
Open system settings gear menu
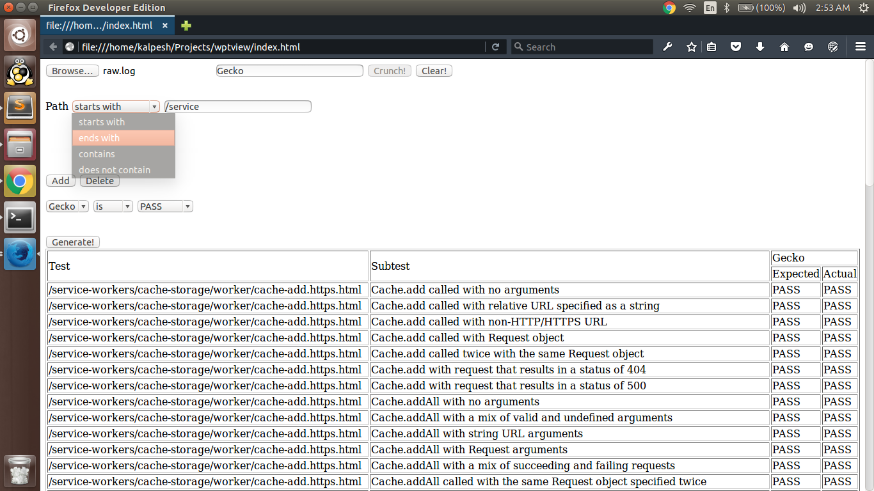(863, 8)
